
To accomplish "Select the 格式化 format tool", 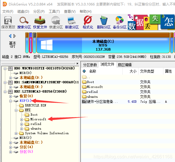I will 88,23.
